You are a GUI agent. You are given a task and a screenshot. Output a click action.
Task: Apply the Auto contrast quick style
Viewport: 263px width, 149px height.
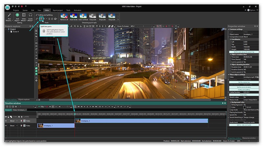[x=83, y=17]
